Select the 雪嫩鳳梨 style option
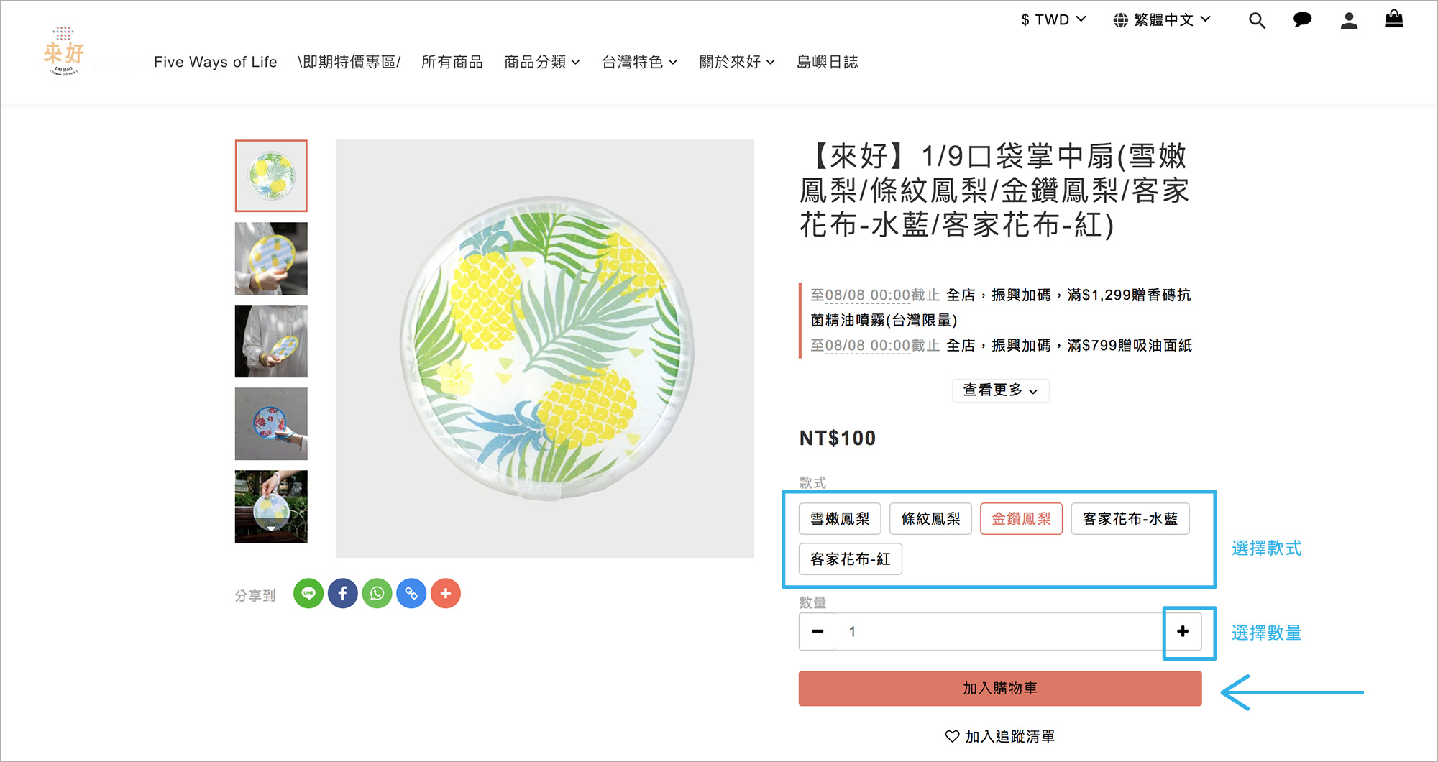 click(x=840, y=519)
